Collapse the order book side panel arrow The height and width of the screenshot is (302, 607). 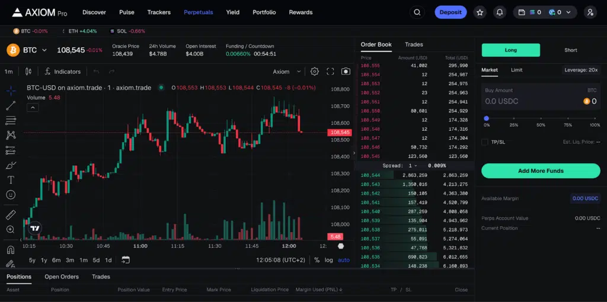click(x=354, y=153)
